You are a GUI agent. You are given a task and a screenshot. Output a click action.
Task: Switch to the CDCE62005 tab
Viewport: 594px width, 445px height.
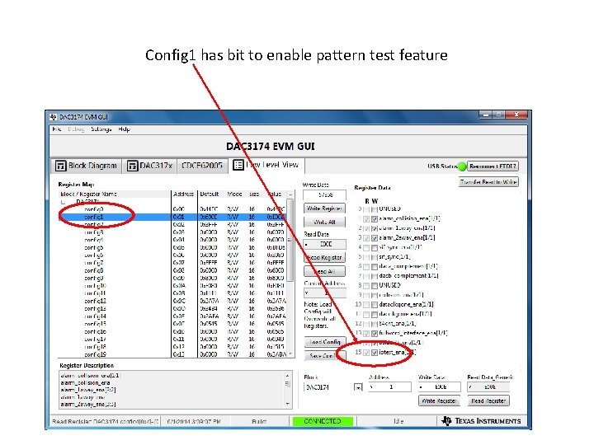coord(202,166)
